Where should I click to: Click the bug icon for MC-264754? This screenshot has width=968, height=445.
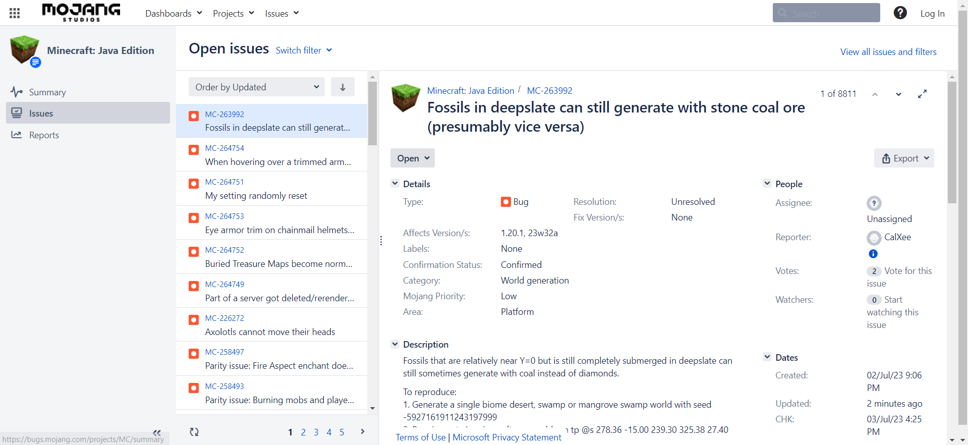pos(194,150)
